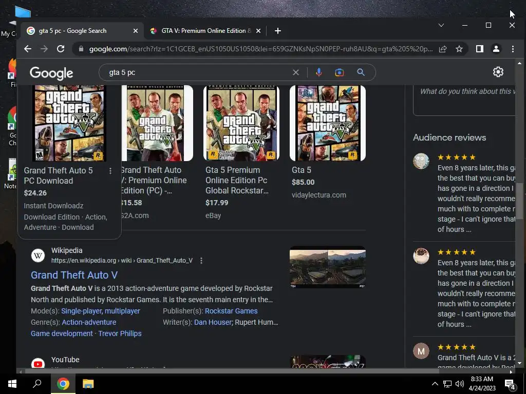Click the $24.26 product cover image

69,123
